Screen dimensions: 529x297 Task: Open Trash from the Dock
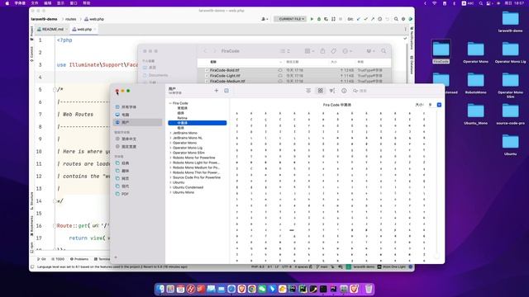point(369,289)
